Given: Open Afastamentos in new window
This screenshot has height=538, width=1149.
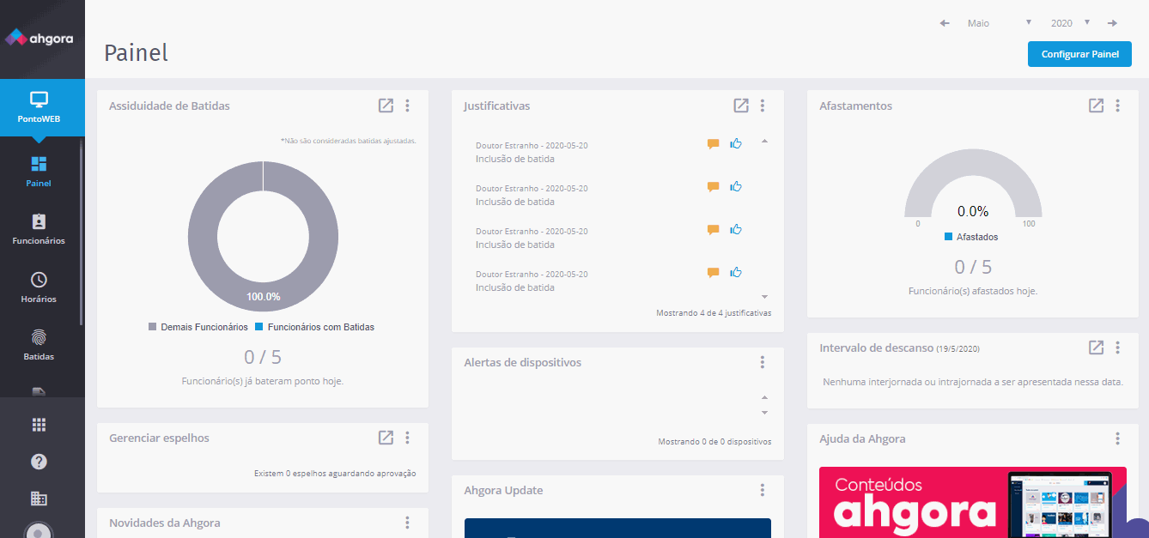Looking at the screenshot, I should 1096,106.
